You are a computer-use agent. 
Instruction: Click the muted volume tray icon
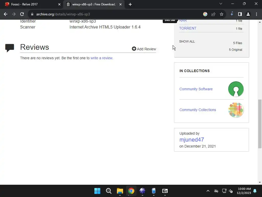click(x=231, y=191)
